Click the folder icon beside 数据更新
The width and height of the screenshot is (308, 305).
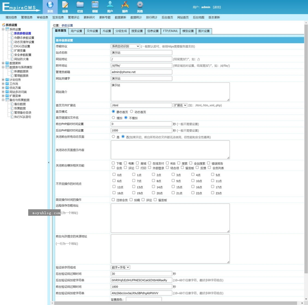click(x=7, y=63)
